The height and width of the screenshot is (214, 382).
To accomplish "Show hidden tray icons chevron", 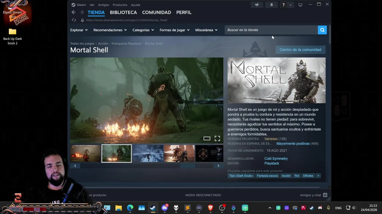I will (270, 208).
